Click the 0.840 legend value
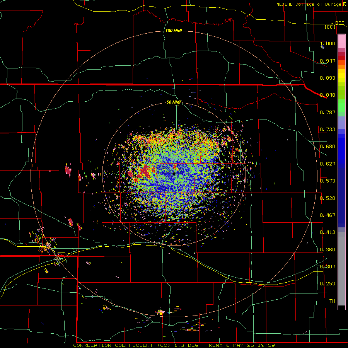Viewport: 348px width, 348px height. click(x=328, y=95)
